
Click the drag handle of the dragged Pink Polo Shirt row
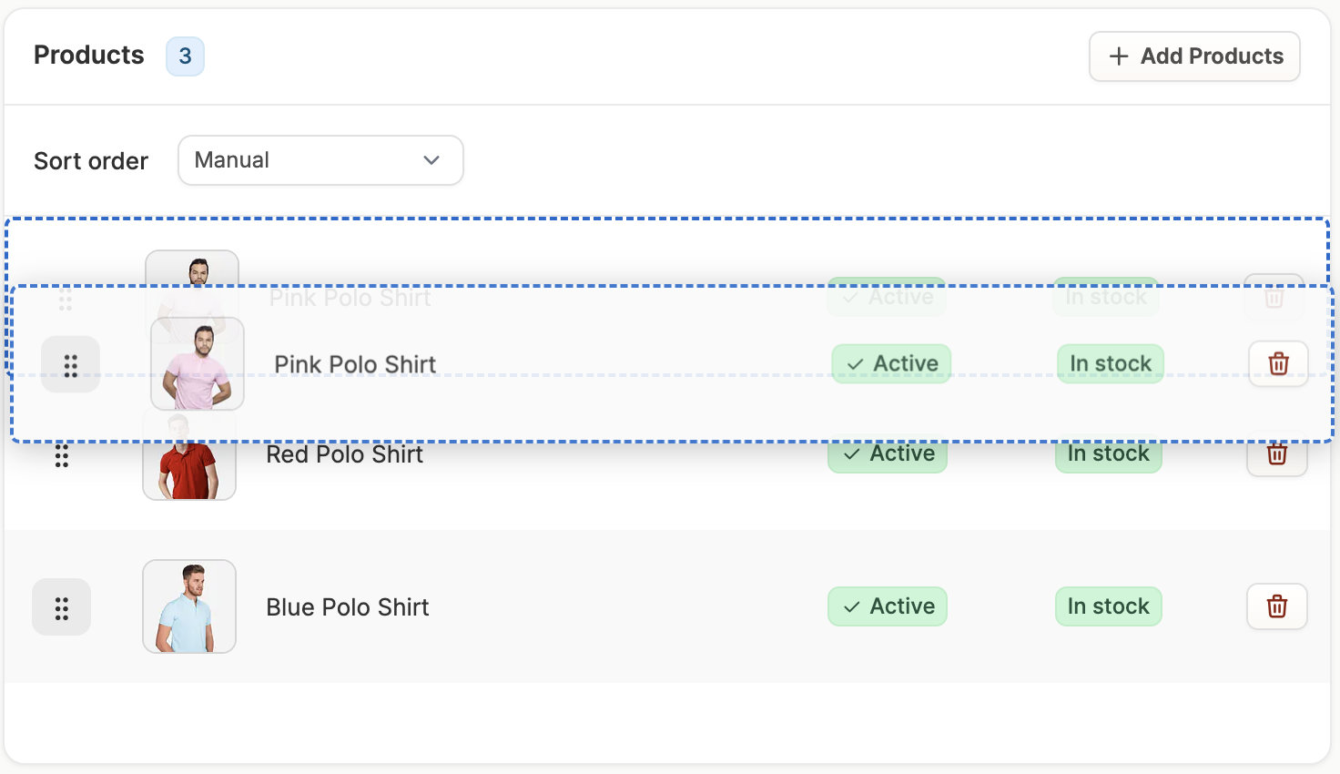(71, 365)
